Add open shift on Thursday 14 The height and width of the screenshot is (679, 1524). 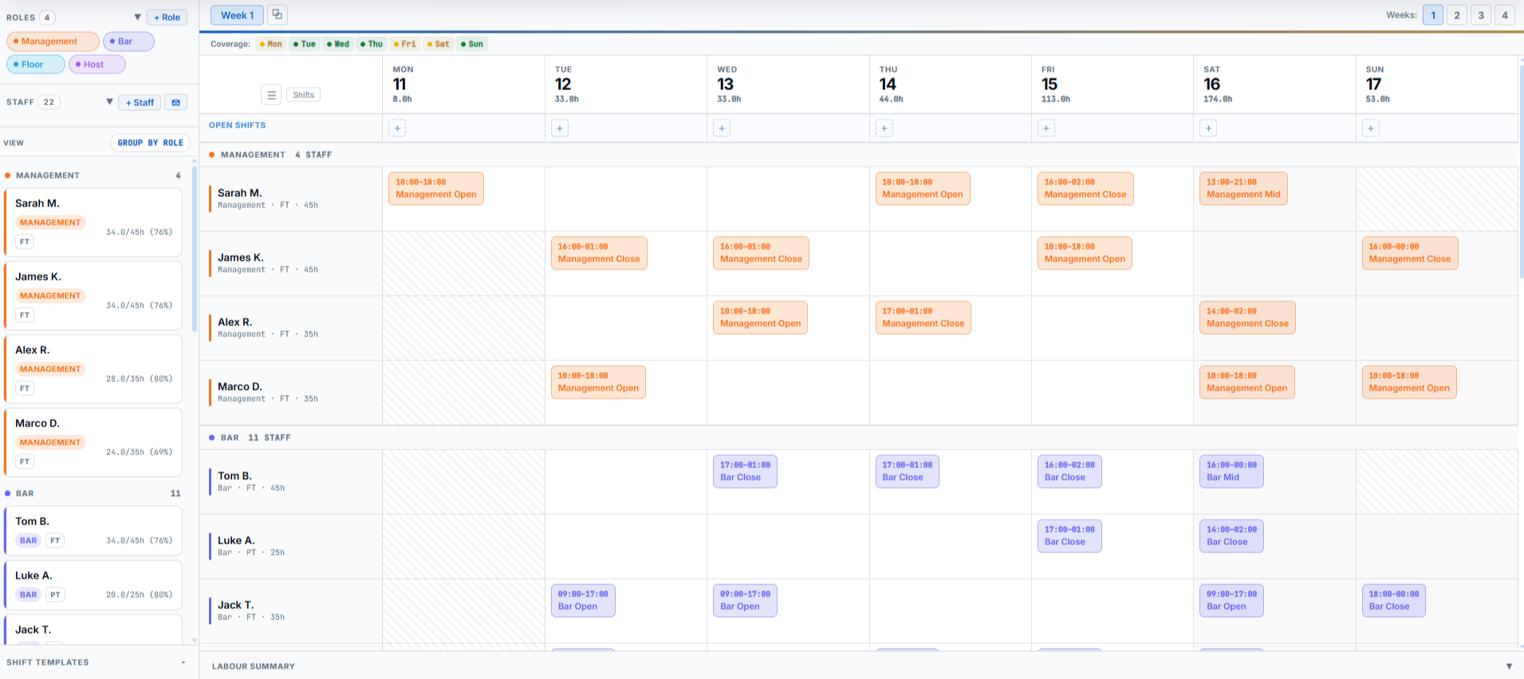click(884, 128)
